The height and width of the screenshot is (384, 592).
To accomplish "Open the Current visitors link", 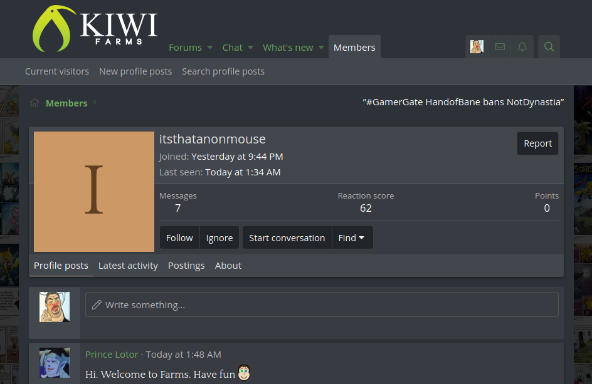I will (57, 71).
